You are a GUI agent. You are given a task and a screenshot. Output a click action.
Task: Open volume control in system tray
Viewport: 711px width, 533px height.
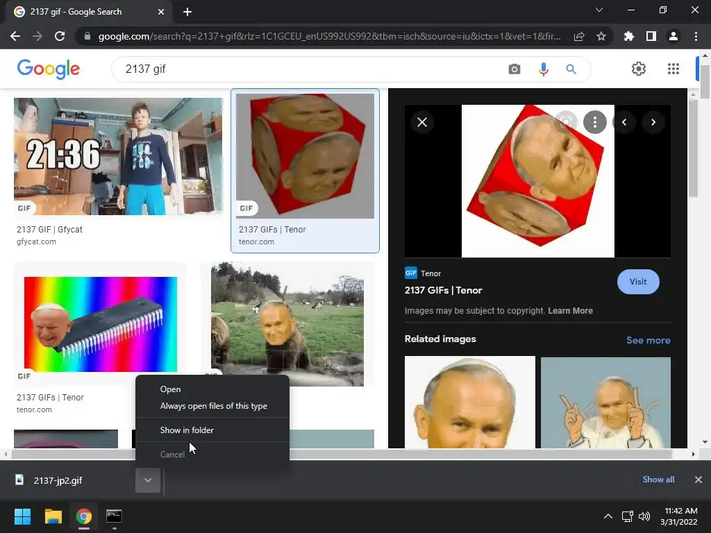pos(644,516)
